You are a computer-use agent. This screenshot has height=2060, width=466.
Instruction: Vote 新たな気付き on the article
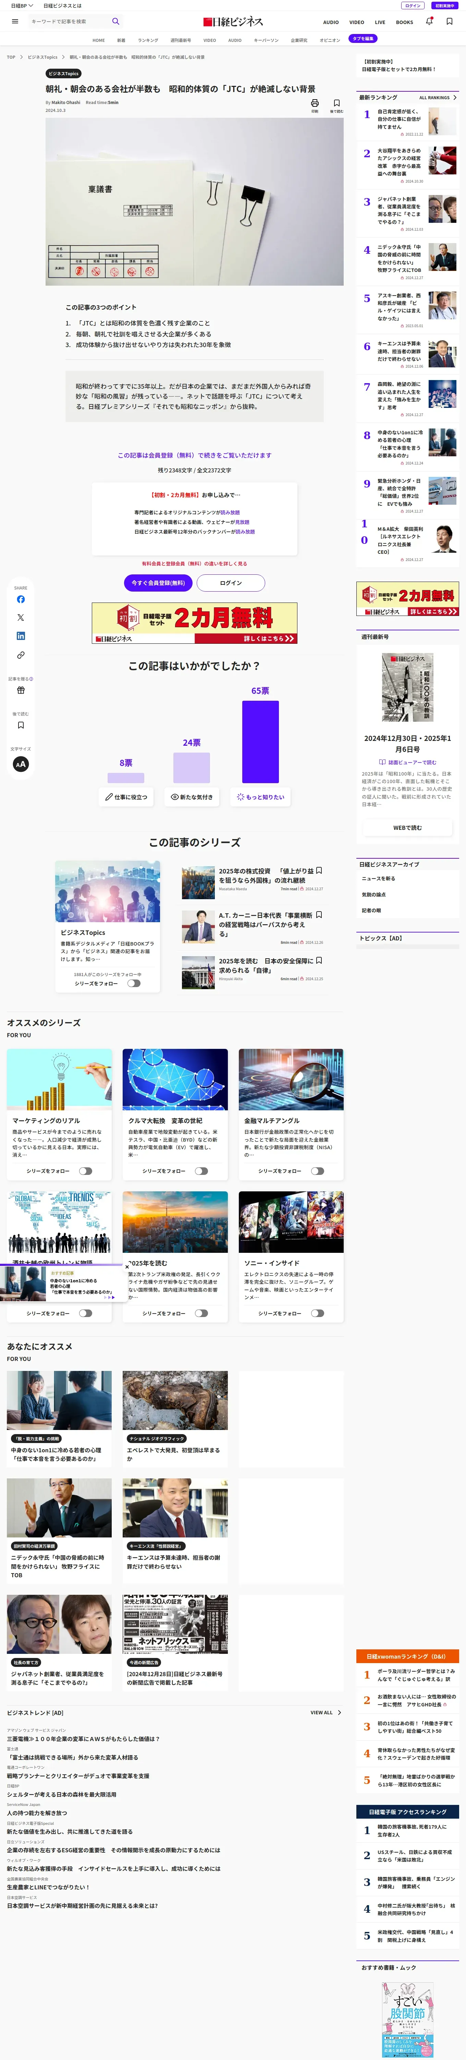point(192,797)
